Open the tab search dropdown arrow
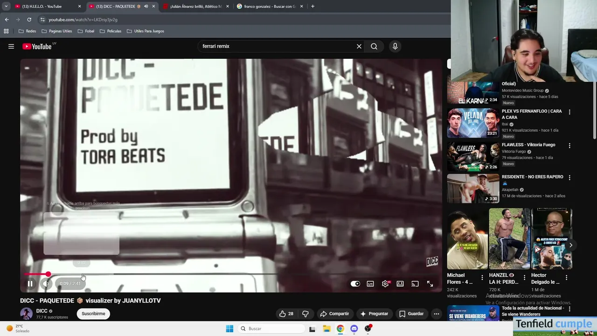The image size is (597, 336). [6, 7]
